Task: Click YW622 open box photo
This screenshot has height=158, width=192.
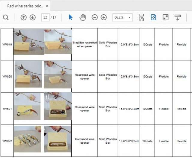Action: point(57,139)
